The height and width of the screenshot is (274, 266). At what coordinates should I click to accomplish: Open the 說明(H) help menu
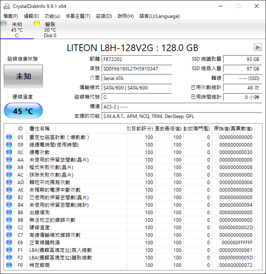[126, 16]
